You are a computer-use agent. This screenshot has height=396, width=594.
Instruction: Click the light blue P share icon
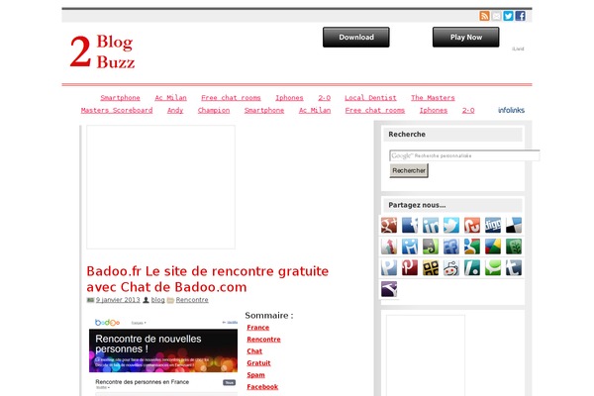click(389, 267)
